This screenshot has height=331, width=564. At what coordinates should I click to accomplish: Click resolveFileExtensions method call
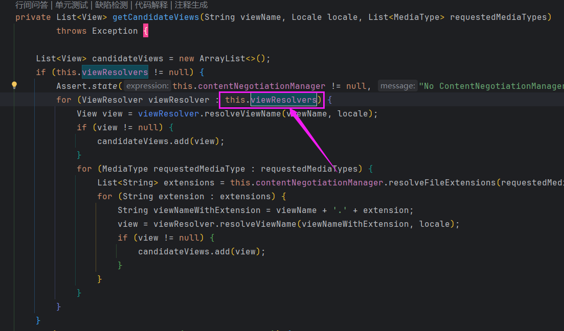click(x=442, y=182)
